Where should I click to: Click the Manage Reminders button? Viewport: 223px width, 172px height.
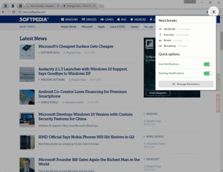[186, 84]
